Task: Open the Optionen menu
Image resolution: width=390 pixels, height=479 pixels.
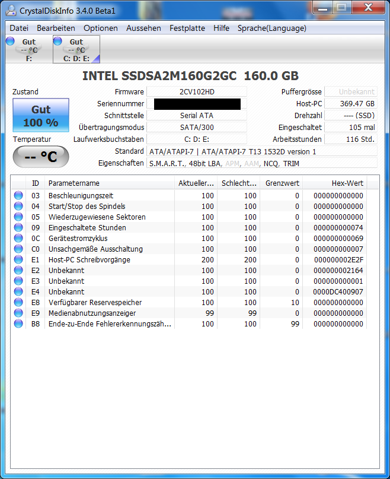Action: click(101, 28)
